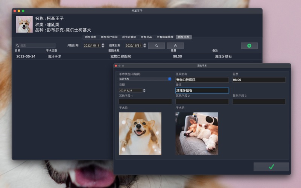Sort by the 日期 column header

click(x=18, y=51)
